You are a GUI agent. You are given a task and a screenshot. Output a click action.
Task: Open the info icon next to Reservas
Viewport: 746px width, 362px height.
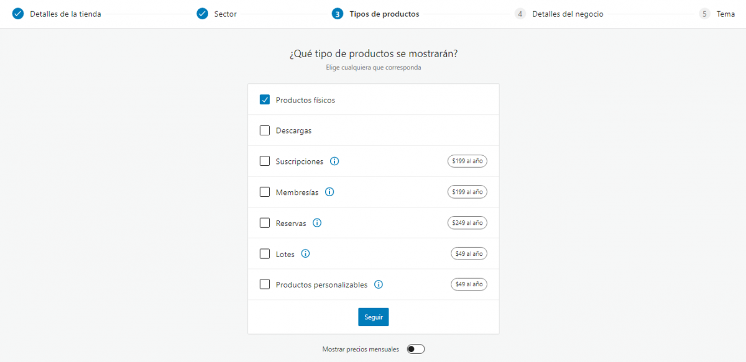pyautogui.click(x=317, y=223)
